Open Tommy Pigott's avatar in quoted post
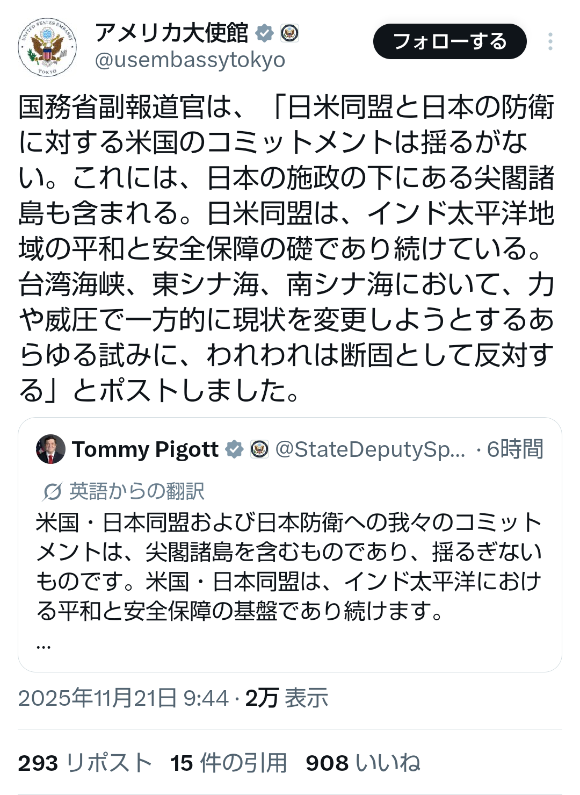The width and height of the screenshot is (580, 795). pyautogui.click(x=50, y=449)
